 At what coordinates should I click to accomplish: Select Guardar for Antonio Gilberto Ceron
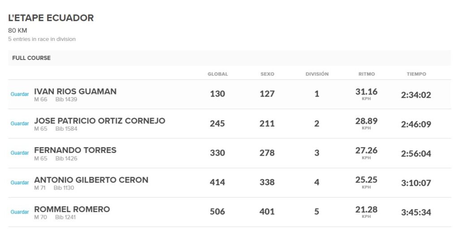click(20, 183)
